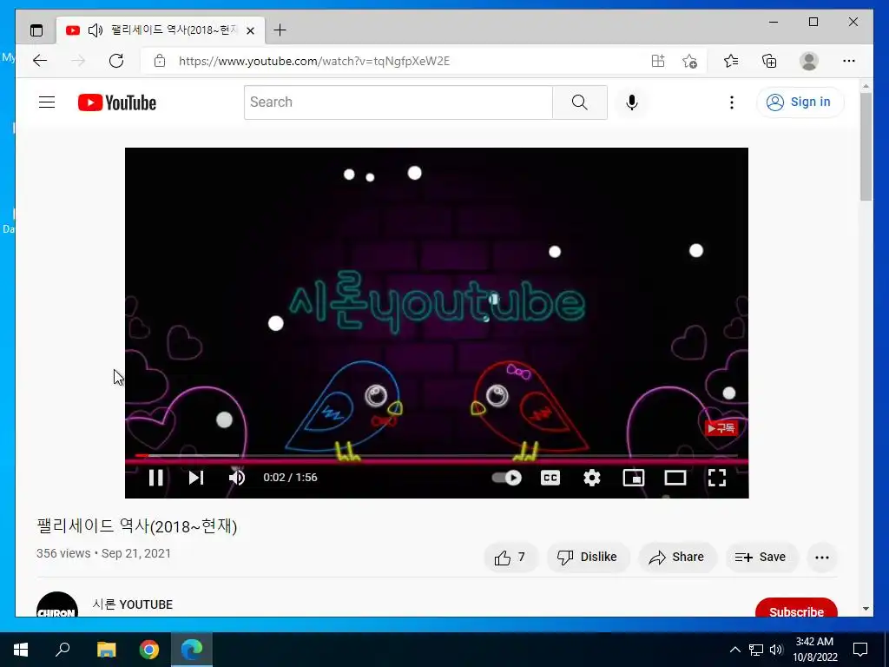This screenshot has width=889, height=667.
Task: Open Windows notification center
Action: point(860,650)
